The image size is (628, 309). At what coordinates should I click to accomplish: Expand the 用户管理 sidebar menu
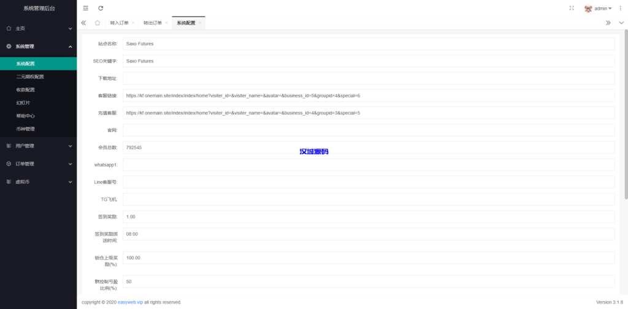click(x=38, y=146)
